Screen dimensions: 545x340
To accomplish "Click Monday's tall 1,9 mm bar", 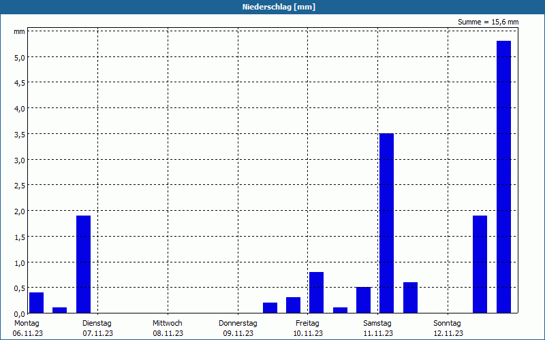I will point(83,265).
